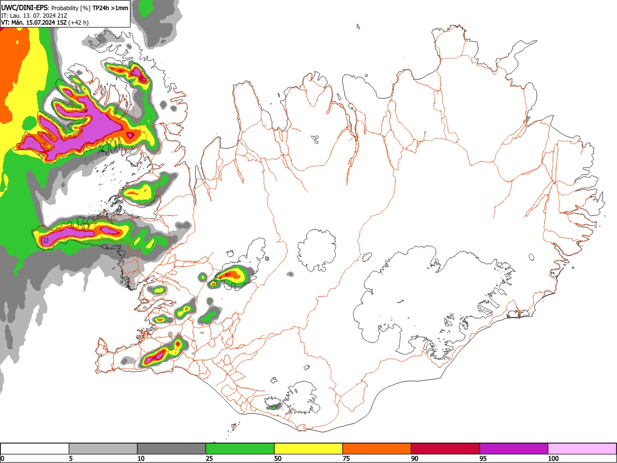Click the legend tick label '95'

pyautogui.click(x=483, y=458)
